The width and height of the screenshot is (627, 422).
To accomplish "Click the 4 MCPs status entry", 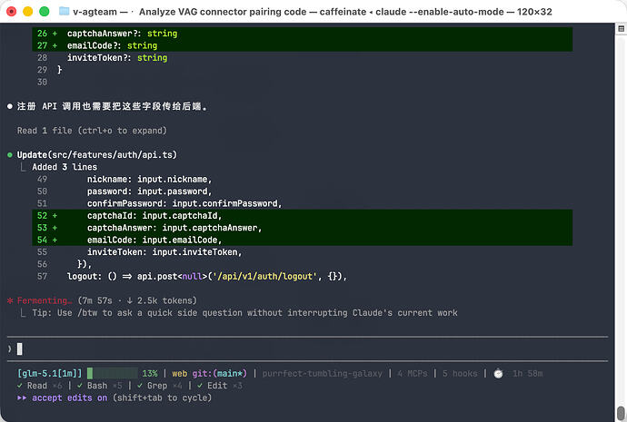I will pyautogui.click(x=413, y=374).
